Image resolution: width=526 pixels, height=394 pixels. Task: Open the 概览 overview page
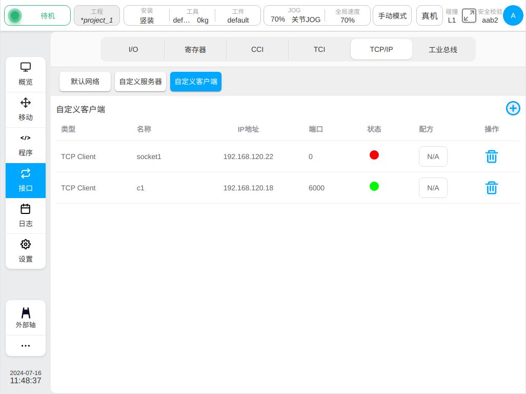(x=26, y=74)
